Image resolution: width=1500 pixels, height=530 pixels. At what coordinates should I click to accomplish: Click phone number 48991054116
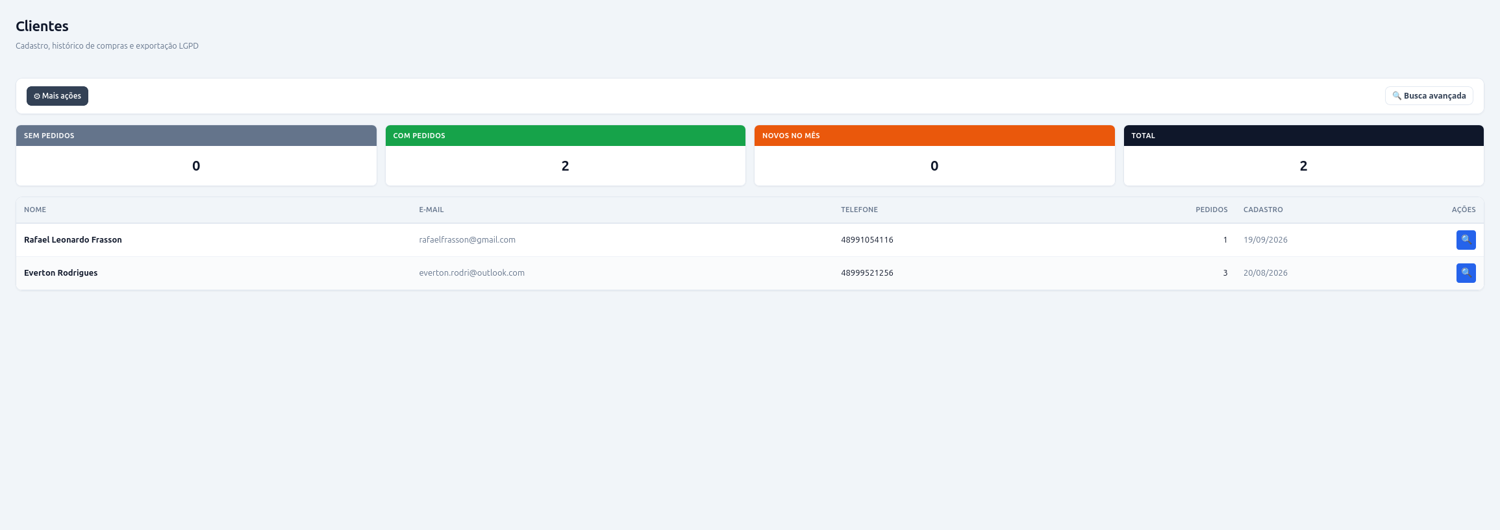867,240
